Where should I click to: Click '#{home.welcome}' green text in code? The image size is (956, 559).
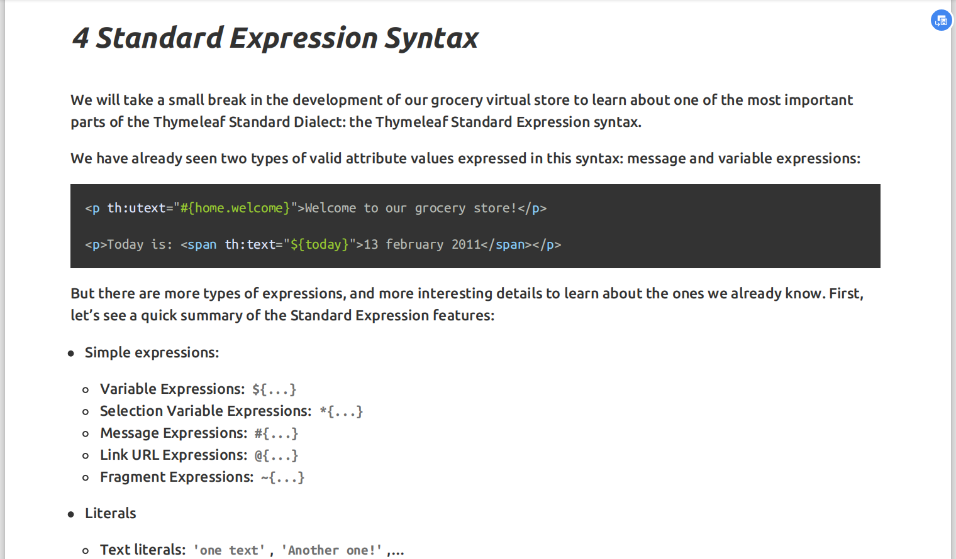click(x=235, y=208)
